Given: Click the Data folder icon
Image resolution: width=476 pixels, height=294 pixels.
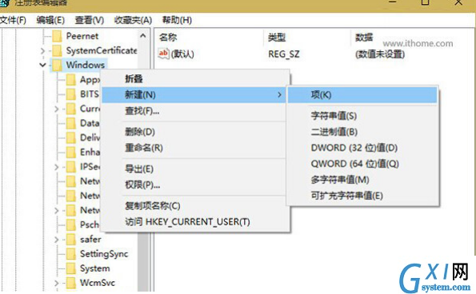Looking at the screenshot, I should pyautogui.click(x=70, y=123).
